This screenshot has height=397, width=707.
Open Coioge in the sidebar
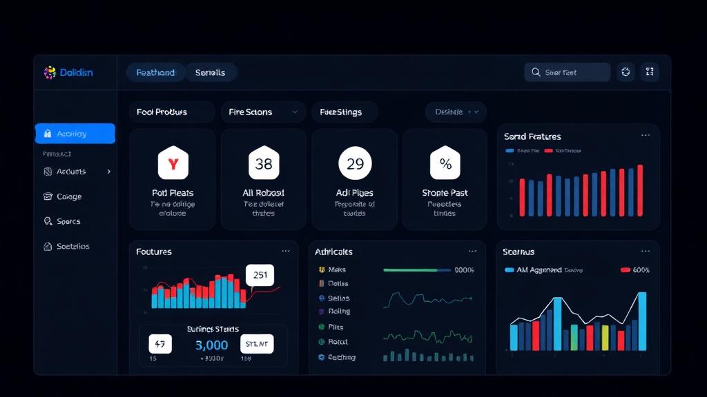click(69, 196)
